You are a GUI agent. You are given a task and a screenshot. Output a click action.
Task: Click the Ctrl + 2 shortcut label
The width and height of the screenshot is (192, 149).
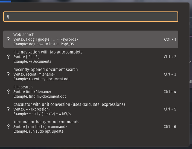point(170,57)
